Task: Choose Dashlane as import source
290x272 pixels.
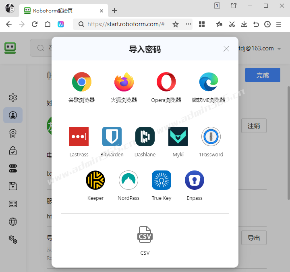Action: click(145, 137)
